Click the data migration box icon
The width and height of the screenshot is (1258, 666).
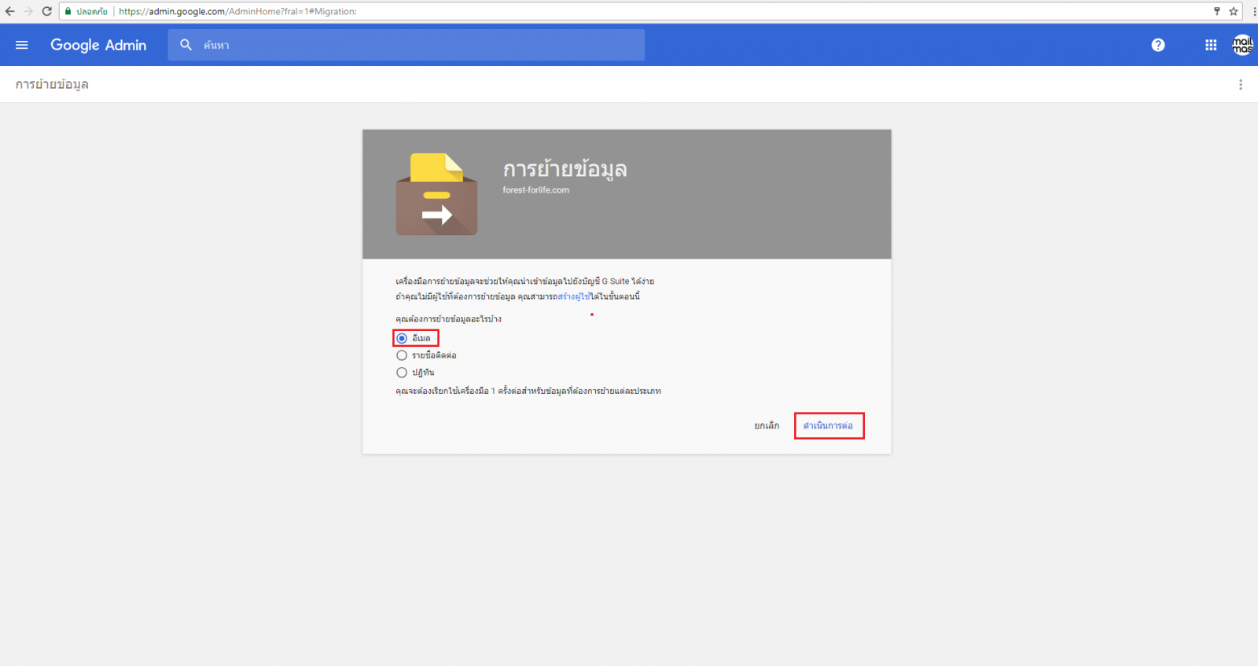pyautogui.click(x=436, y=194)
